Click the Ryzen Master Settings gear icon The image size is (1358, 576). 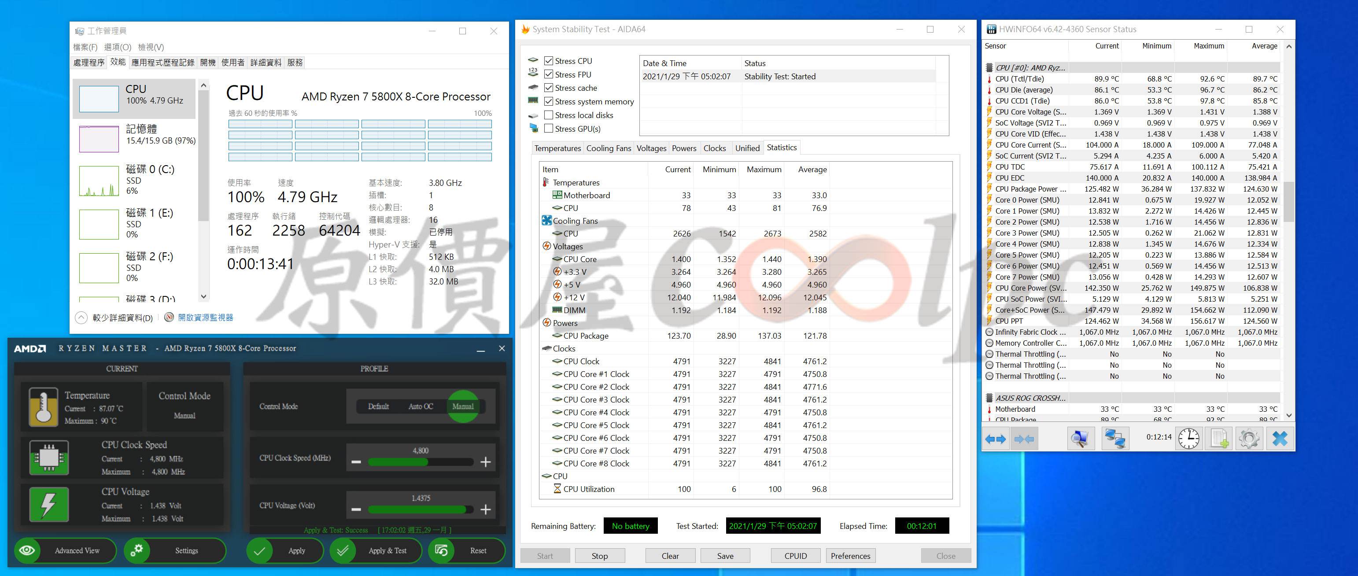pyautogui.click(x=137, y=551)
